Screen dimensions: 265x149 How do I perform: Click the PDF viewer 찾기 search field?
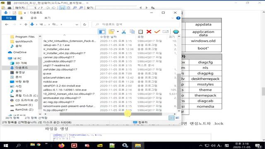click(x=116, y=7)
